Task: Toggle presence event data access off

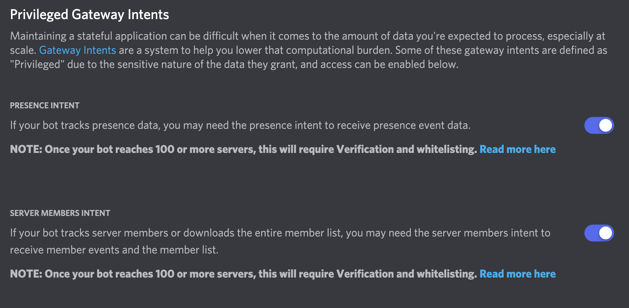Action: click(x=599, y=125)
